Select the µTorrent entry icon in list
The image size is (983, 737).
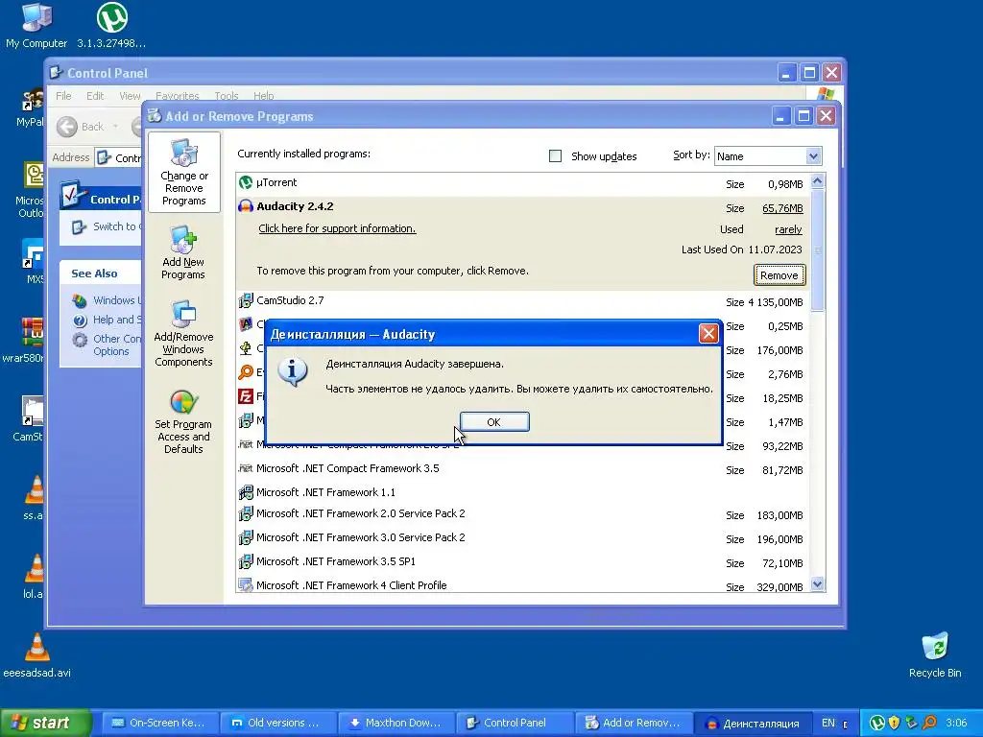[x=246, y=182]
